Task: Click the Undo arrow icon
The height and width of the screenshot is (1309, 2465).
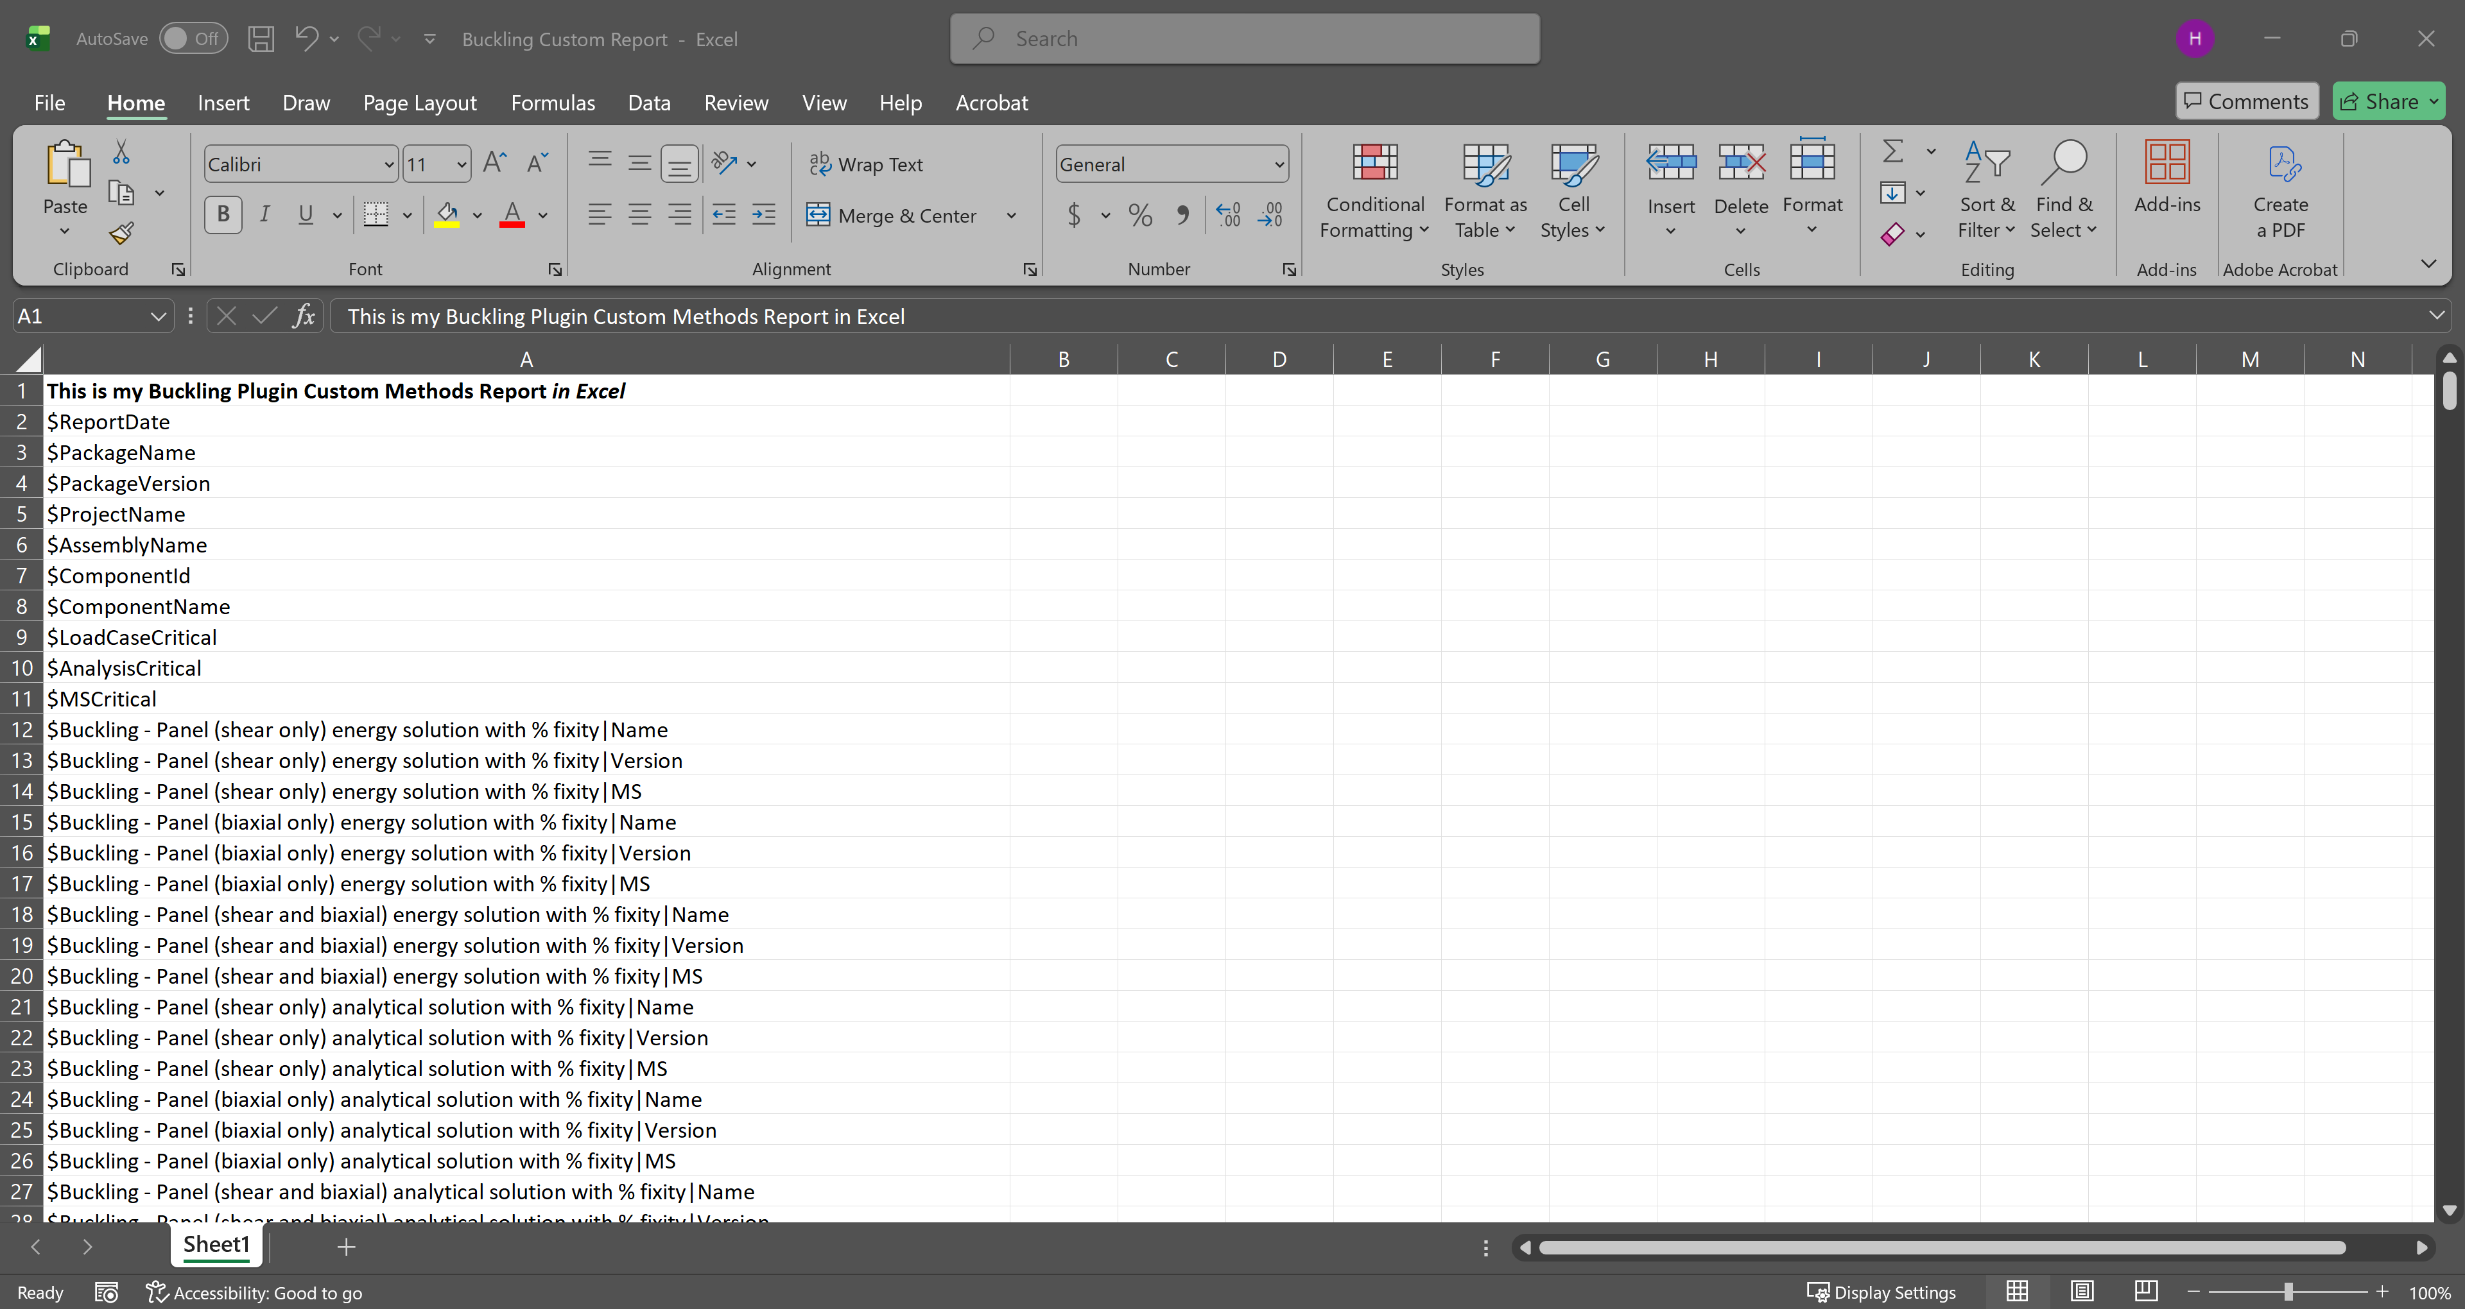Action: tap(306, 39)
